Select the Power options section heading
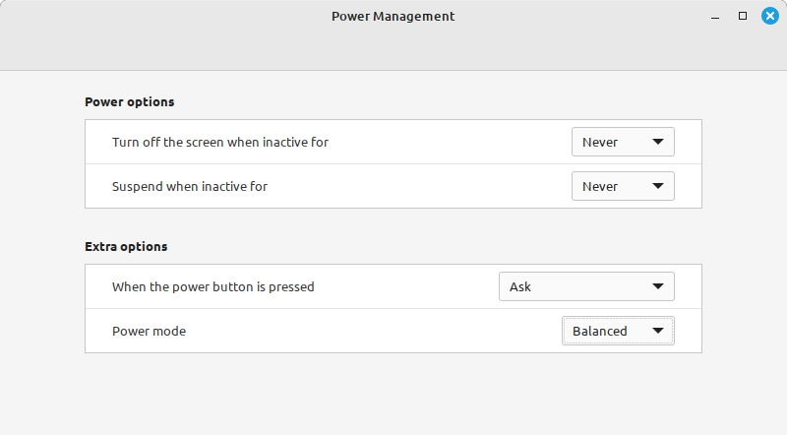The image size is (787, 435). pos(130,102)
